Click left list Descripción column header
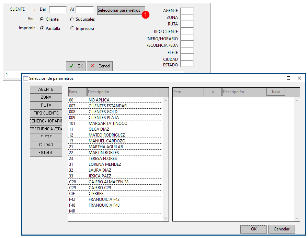 click(123, 92)
